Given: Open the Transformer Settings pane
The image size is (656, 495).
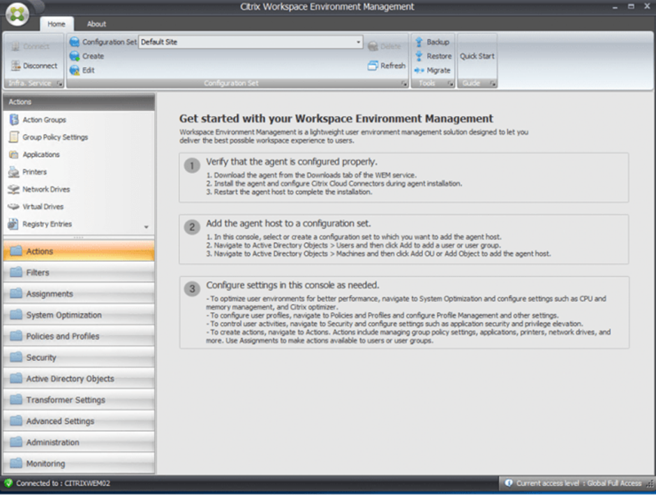Looking at the screenshot, I should (x=79, y=400).
